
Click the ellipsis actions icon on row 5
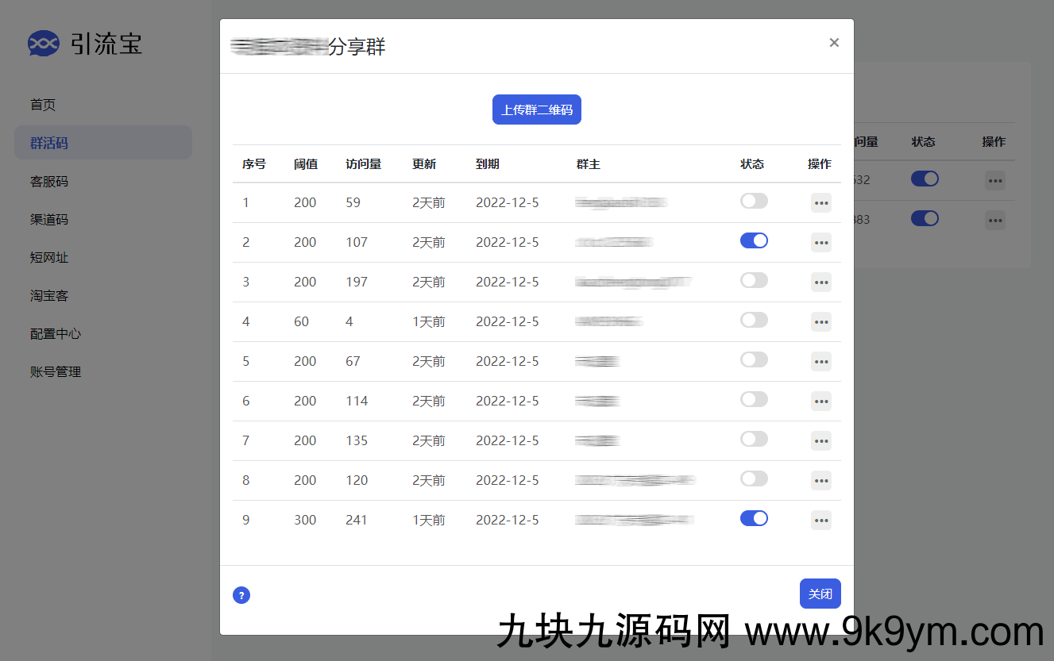(x=820, y=362)
